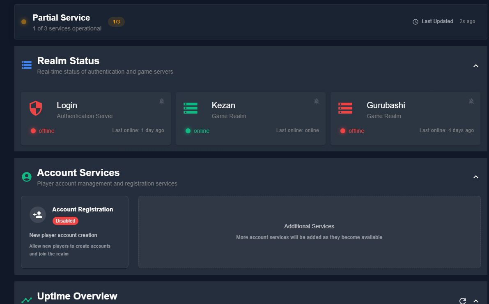Click the orange Partial Service status dot
The height and width of the screenshot is (304, 489).
coord(24,21)
